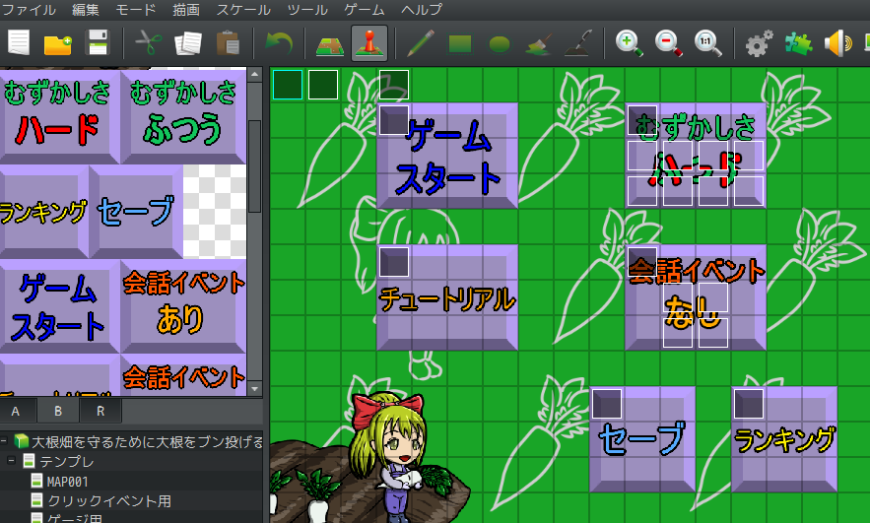Collapse the テンプレ map folder

pos(11,460)
